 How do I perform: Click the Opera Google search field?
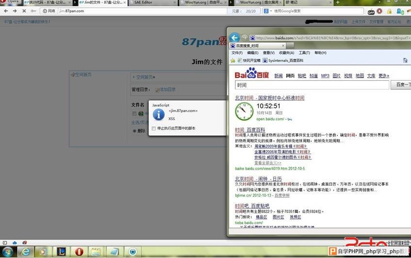(x=318, y=11)
